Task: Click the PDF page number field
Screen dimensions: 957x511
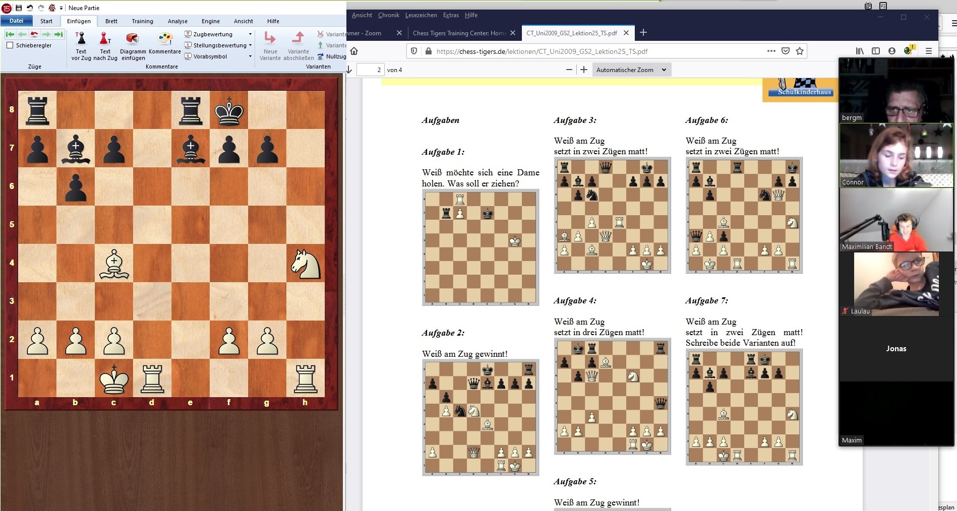Action: [371, 70]
